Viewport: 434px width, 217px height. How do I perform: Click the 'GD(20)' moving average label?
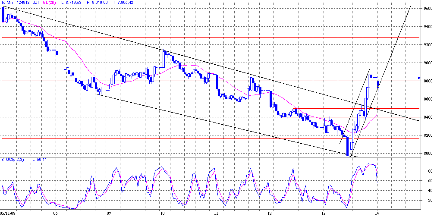coord(50,2)
